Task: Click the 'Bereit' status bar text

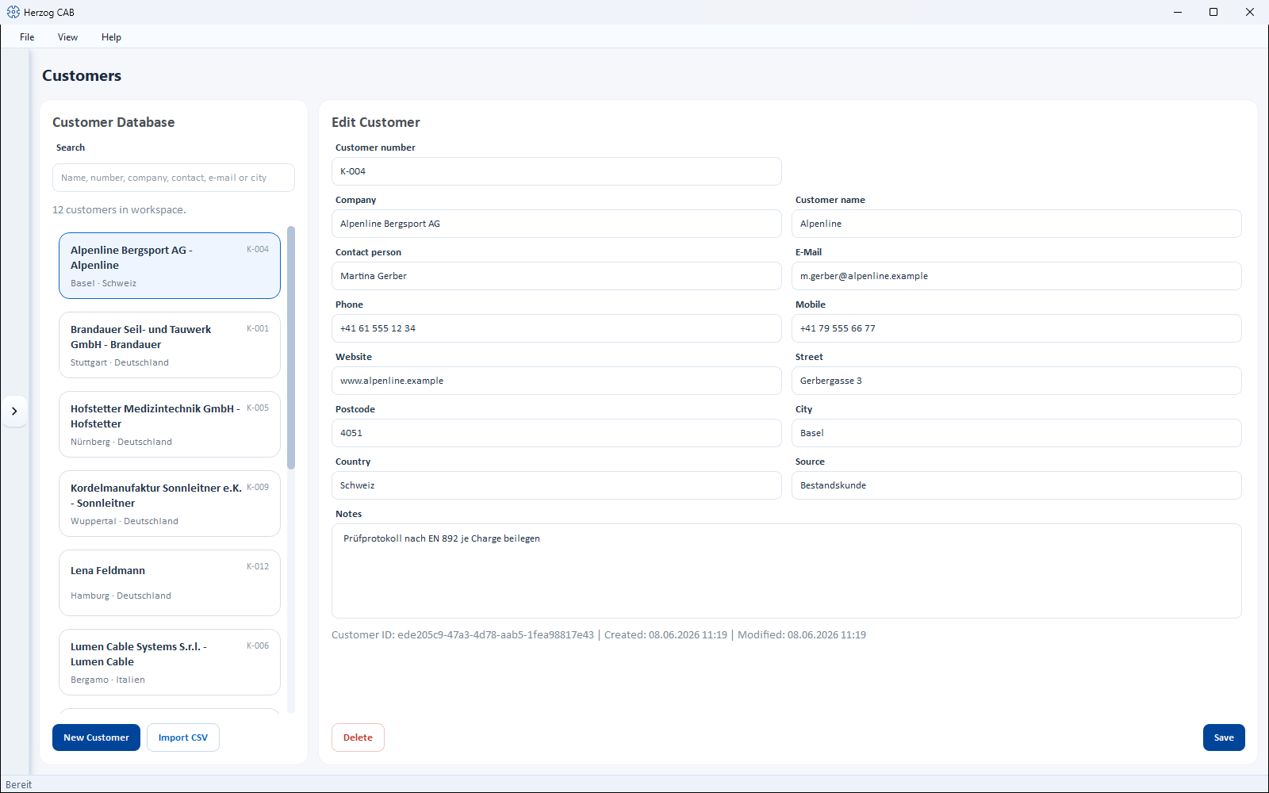Action: (x=19, y=785)
